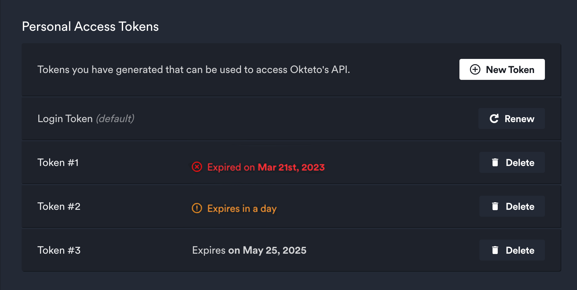
Task: Click the Token #1 label
Action: (x=58, y=162)
